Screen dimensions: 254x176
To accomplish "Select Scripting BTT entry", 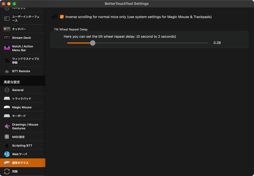I will (x=23, y=146).
